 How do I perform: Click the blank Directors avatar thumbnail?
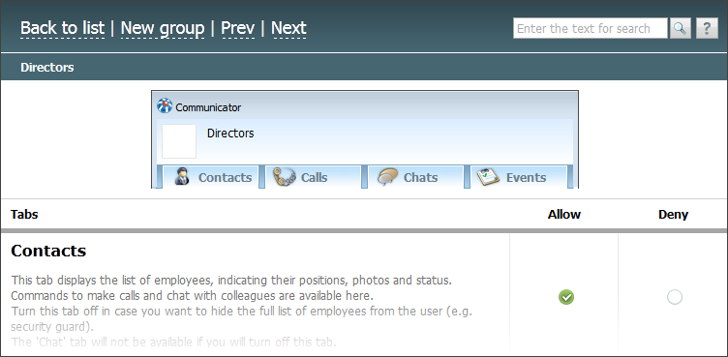[179, 141]
